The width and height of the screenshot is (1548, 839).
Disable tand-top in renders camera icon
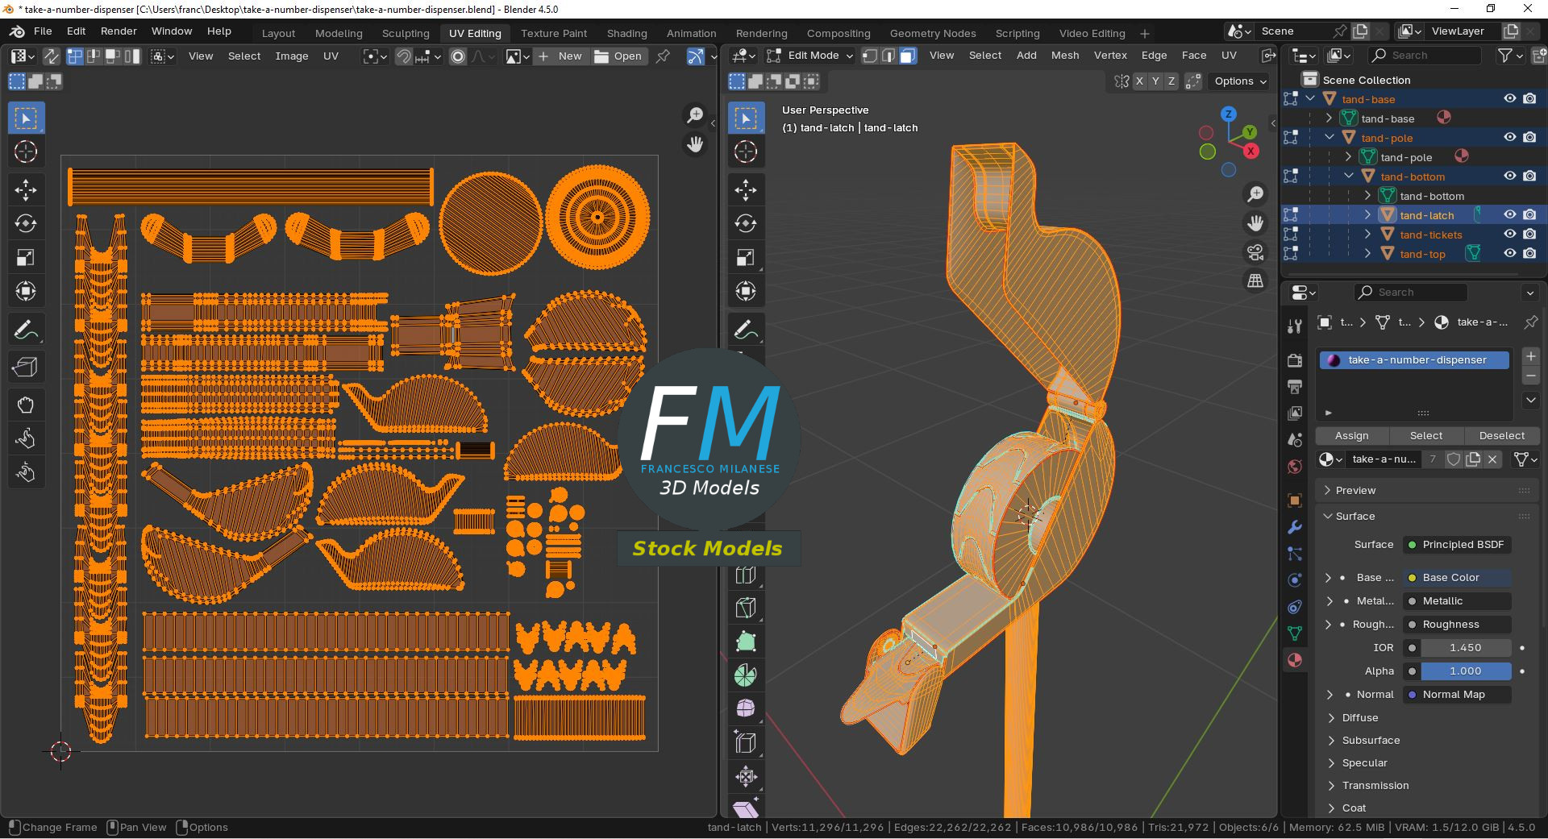(x=1529, y=254)
